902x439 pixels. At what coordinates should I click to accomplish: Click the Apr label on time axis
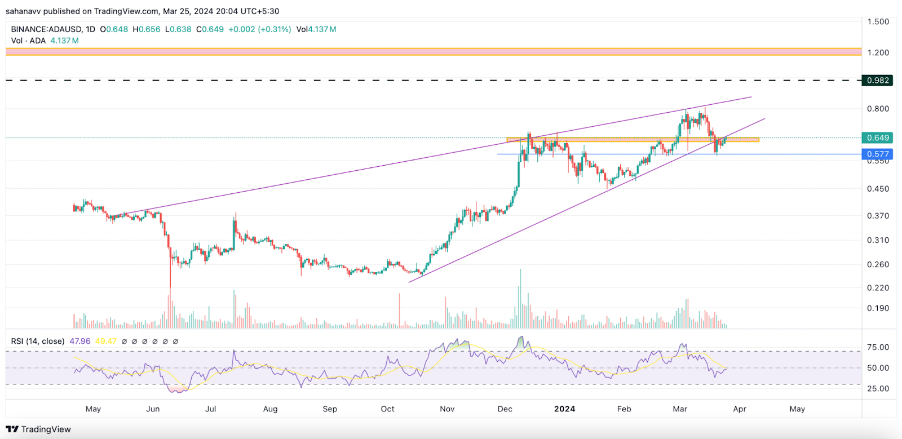click(x=740, y=409)
